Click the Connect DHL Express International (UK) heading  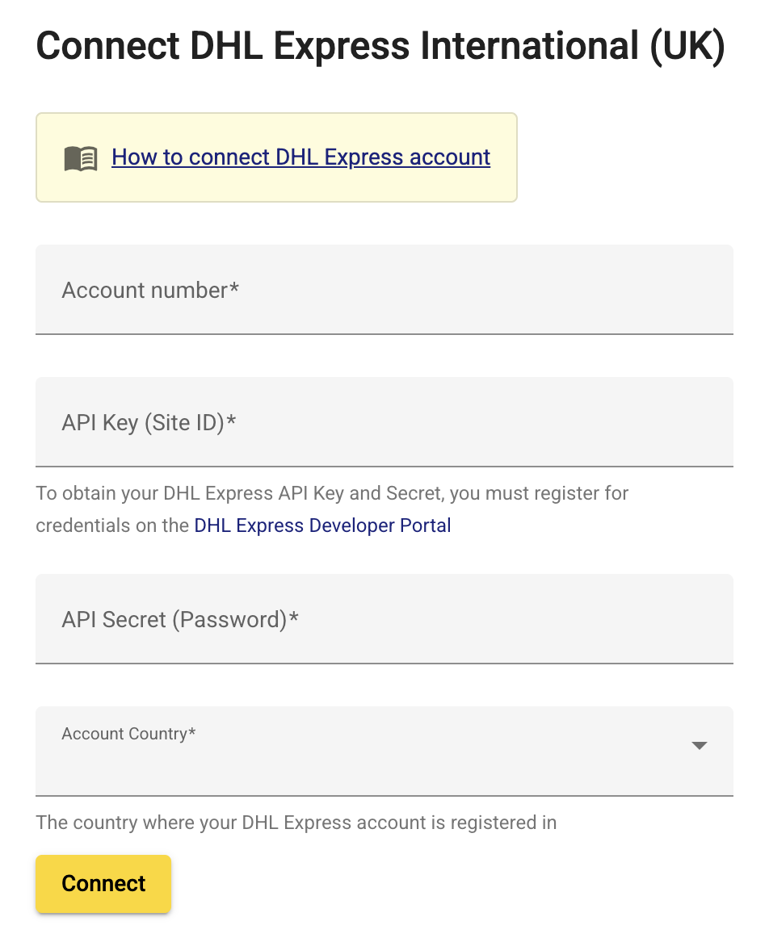[x=380, y=46]
